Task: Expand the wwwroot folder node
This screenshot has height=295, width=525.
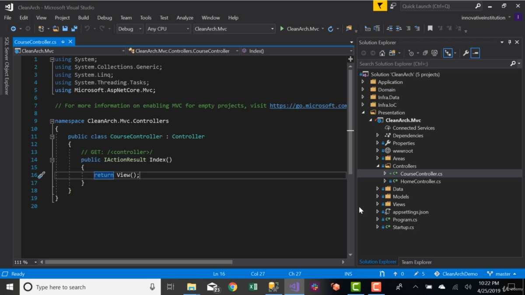Action: [378, 151]
